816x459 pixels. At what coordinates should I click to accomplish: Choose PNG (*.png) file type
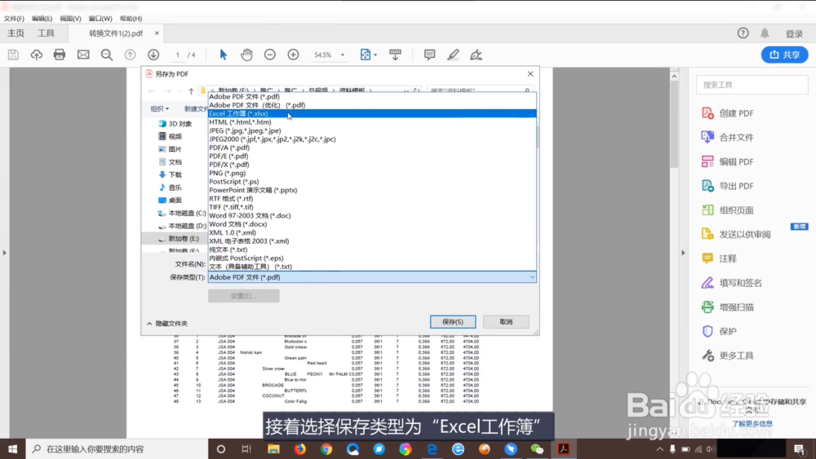372,173
